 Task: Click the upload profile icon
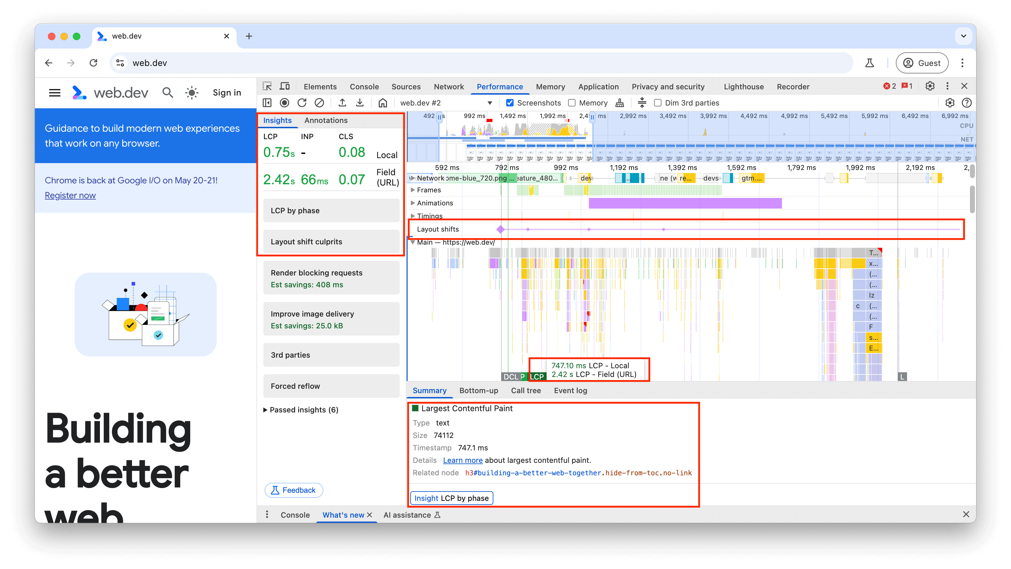tap(342, 103)
